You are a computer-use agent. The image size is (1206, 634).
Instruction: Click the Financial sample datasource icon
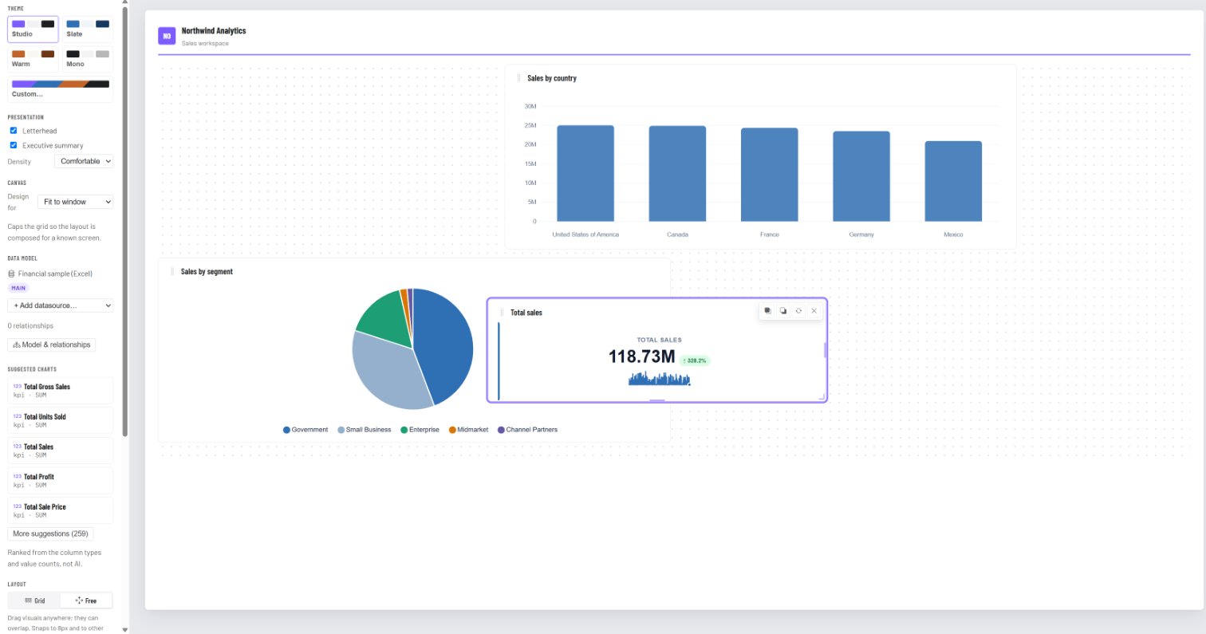point(11,274)
